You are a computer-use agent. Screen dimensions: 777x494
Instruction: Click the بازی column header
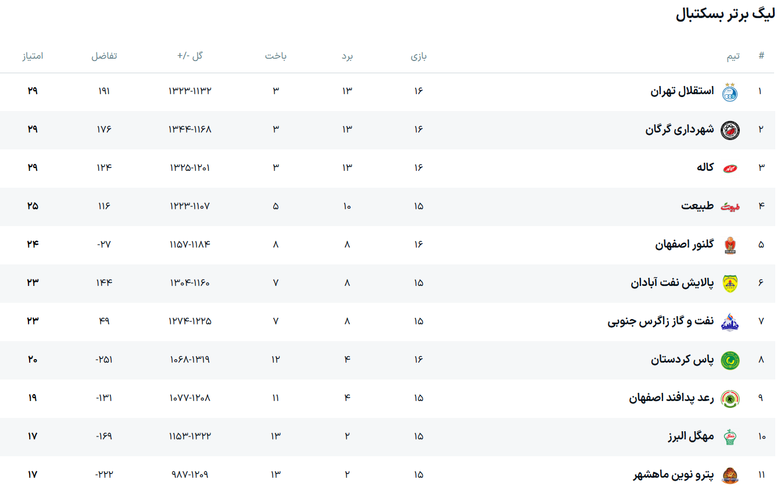pyautogui.click(x=418, y=56)
